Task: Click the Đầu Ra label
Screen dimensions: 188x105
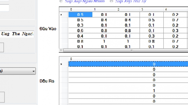Action: [x=47, y=81]
